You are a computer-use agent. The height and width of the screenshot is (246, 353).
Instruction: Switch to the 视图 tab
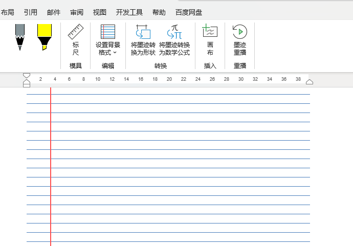click(100, 12)
